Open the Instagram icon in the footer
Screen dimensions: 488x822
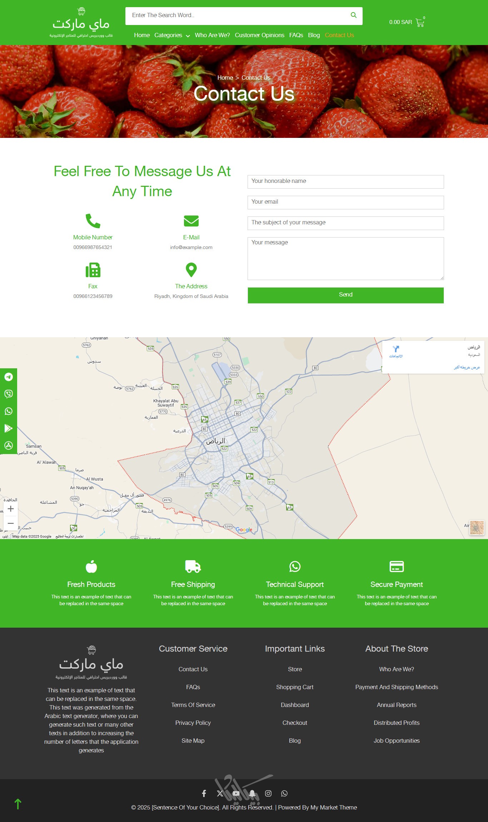(268, 793)
